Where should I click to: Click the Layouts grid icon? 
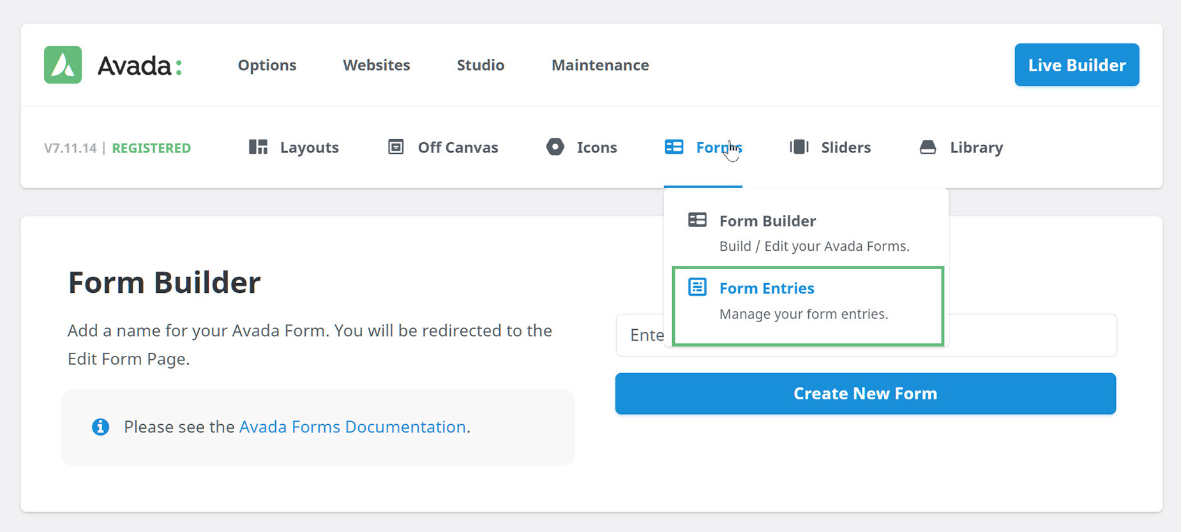point(258,147)
